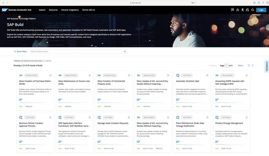This screenshot has width=269, height=156.
Task: Click the search icon in Build content field
Action: [x=125, y=51]
